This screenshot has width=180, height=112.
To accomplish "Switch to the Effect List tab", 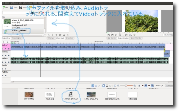I will [51, 38].
